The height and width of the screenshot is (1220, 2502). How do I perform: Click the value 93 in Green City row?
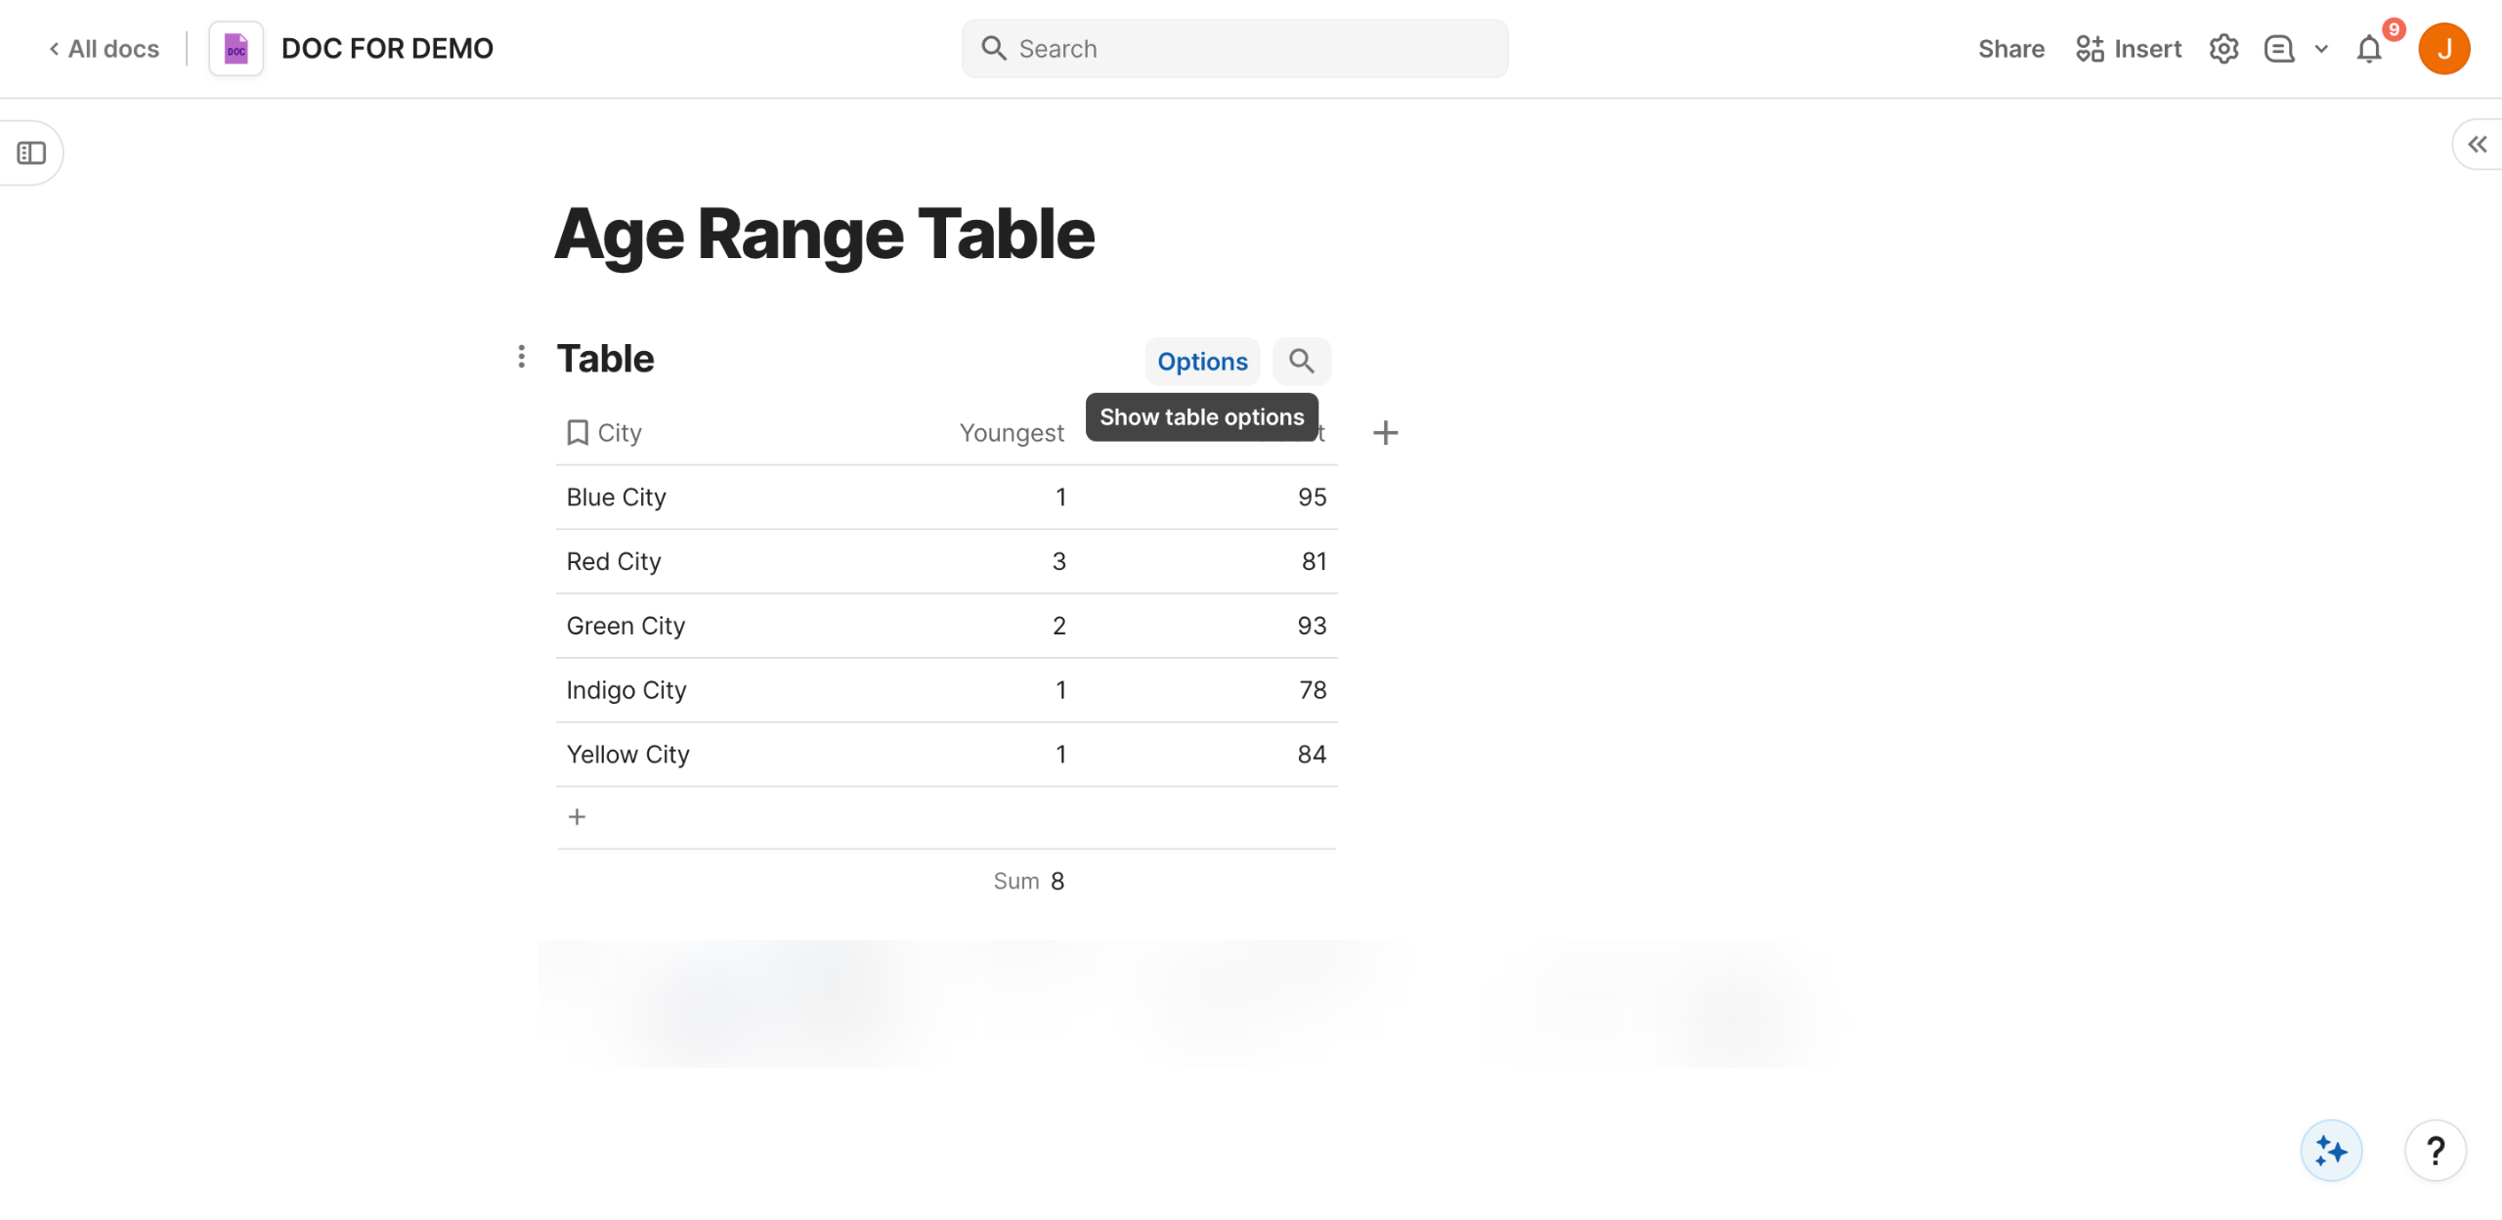coord(1313,627)
